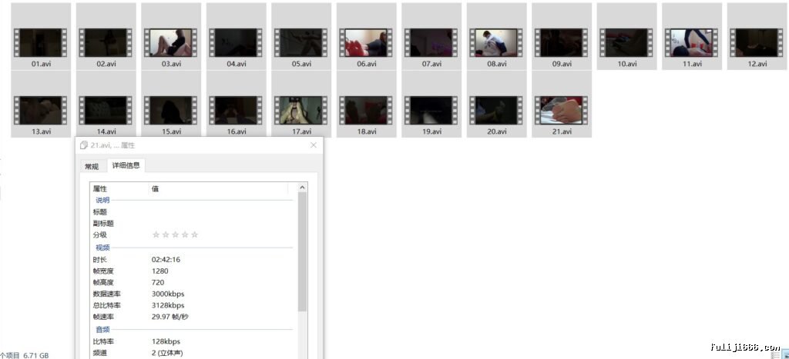The width and height of the screenshot is (789, 359).
Task: Select the 18.avi video file
Action: (366, 104)
